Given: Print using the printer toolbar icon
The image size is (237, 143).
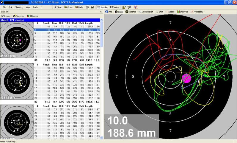Looking at the screenshot, I should coord(87,7).
